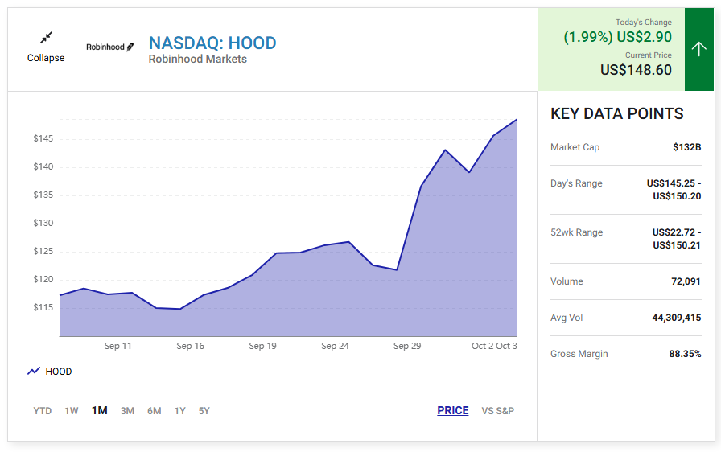Click the Gross Margin value 88.35%

(685, 354)
